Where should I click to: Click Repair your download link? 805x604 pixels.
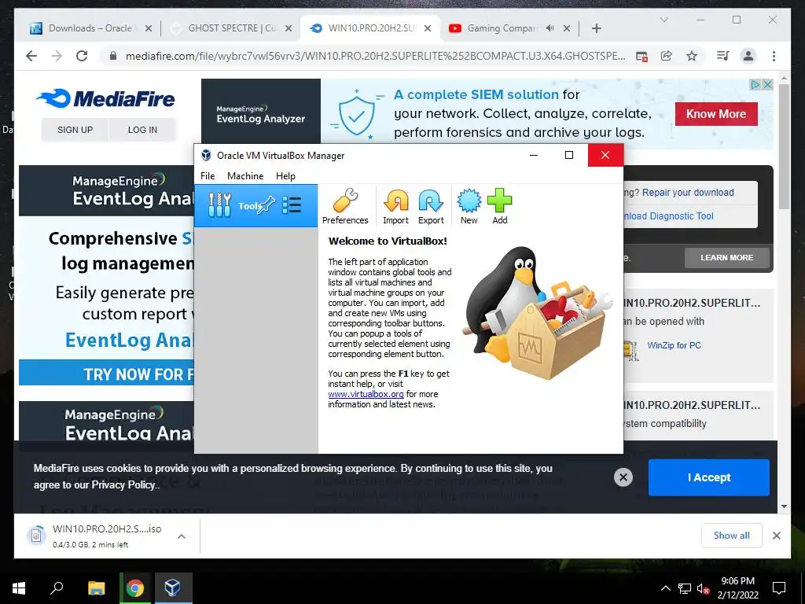(688, 193)
